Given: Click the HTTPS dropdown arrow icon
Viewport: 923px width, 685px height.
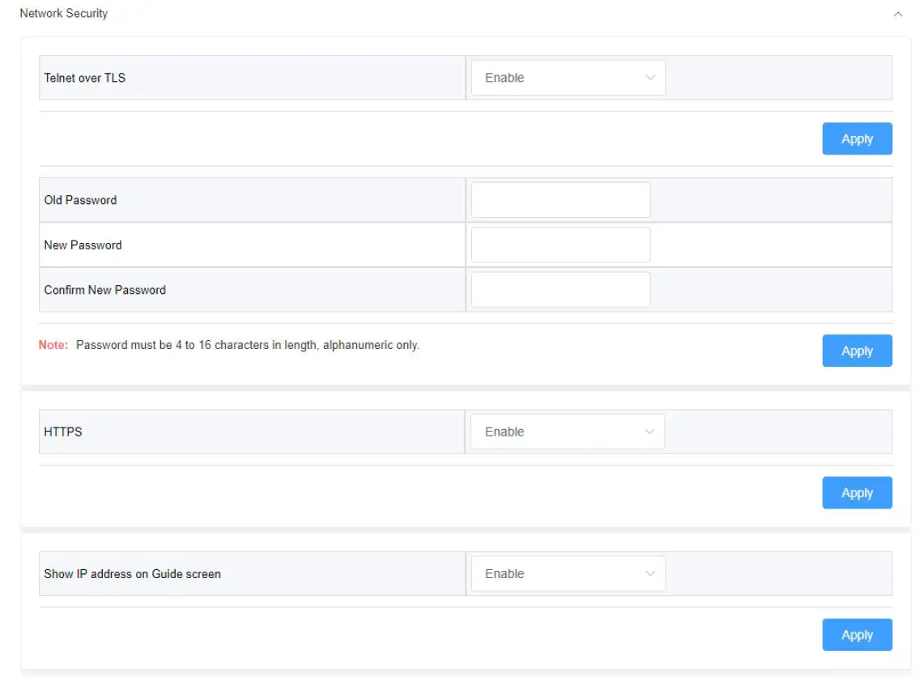Looking at the screenshot, I should [x=649, y=432].
